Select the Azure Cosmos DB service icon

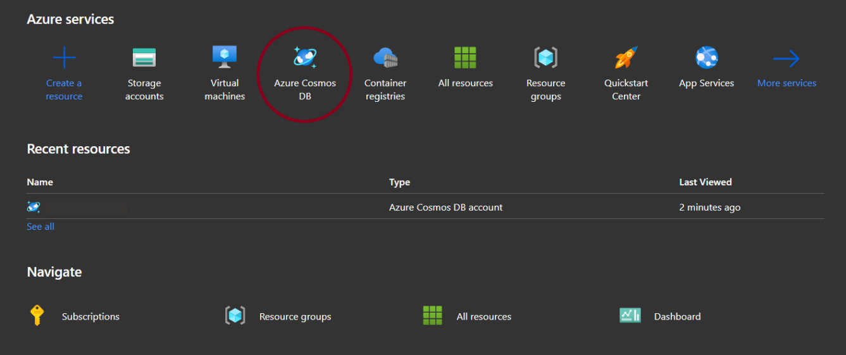[305, 58]
